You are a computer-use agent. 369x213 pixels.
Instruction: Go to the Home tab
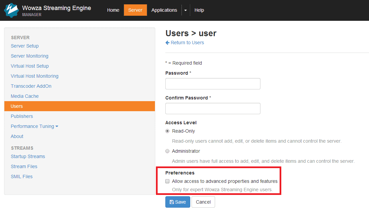[x=113, y=10]
